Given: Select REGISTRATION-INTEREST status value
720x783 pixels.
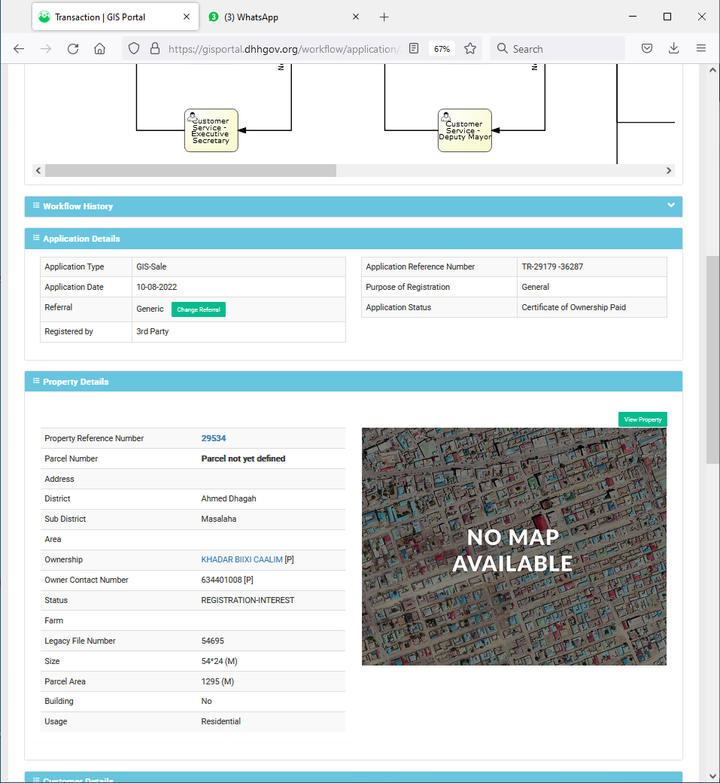Looking at the screenshot, I should [248, 600].
